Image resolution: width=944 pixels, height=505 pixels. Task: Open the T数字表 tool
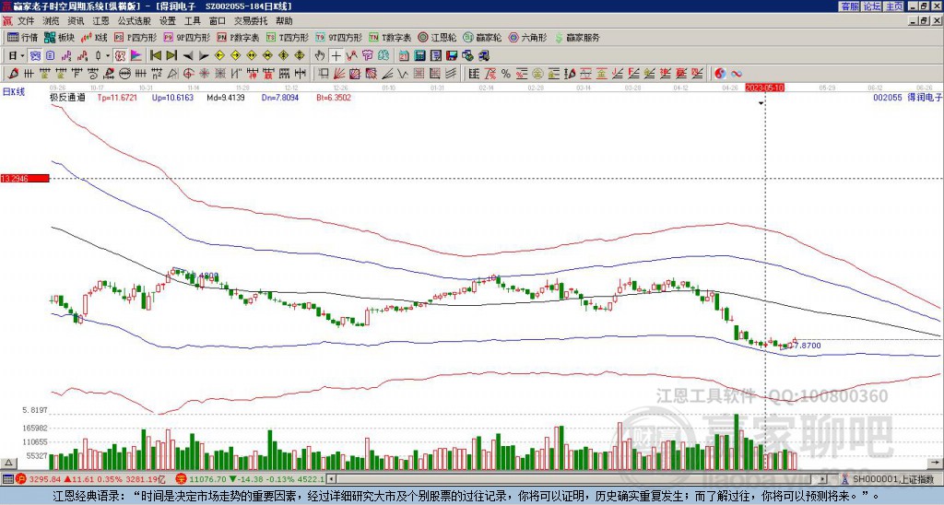pos(390,37)
